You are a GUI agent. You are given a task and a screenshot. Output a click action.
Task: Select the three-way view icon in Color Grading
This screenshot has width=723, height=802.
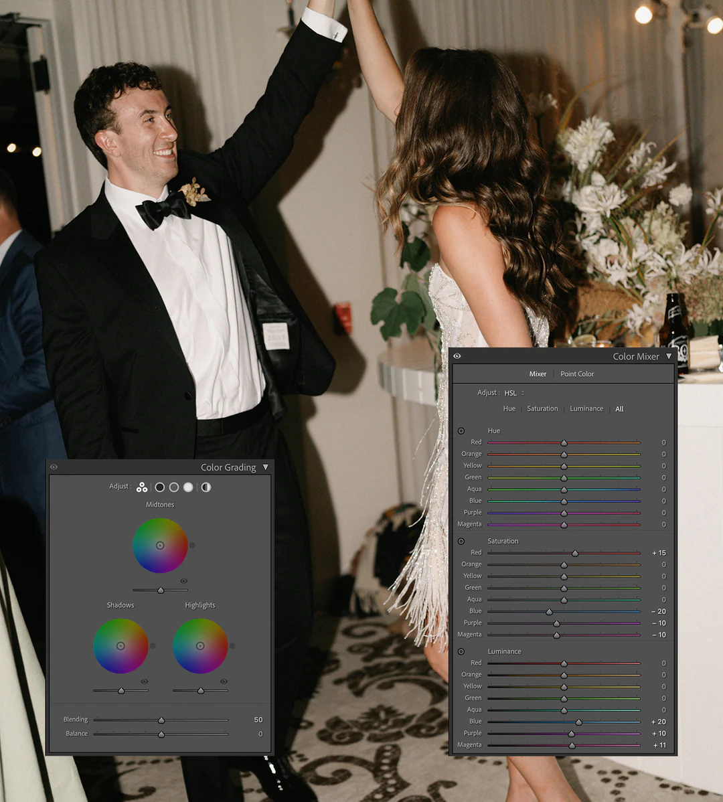142,487
